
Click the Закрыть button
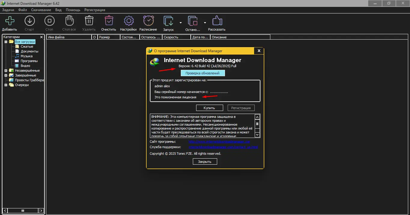pyautogui.click(x=205, y=162)
